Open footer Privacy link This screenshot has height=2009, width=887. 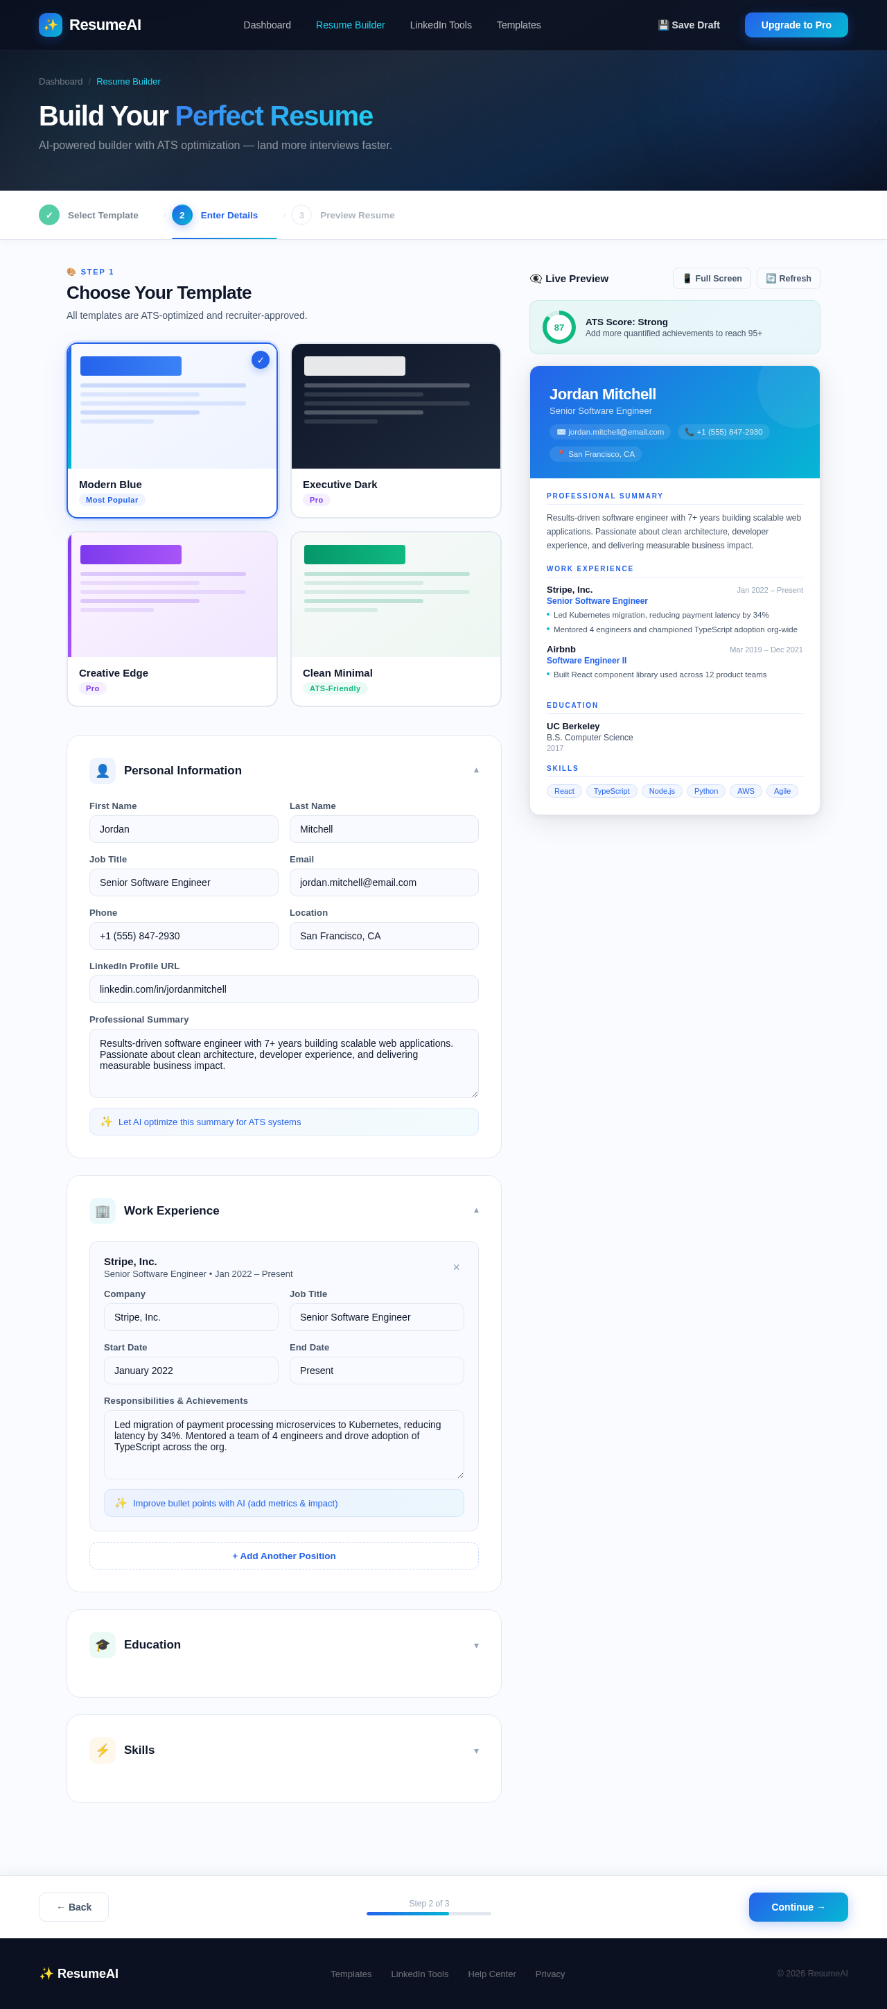pos(550,1974)
